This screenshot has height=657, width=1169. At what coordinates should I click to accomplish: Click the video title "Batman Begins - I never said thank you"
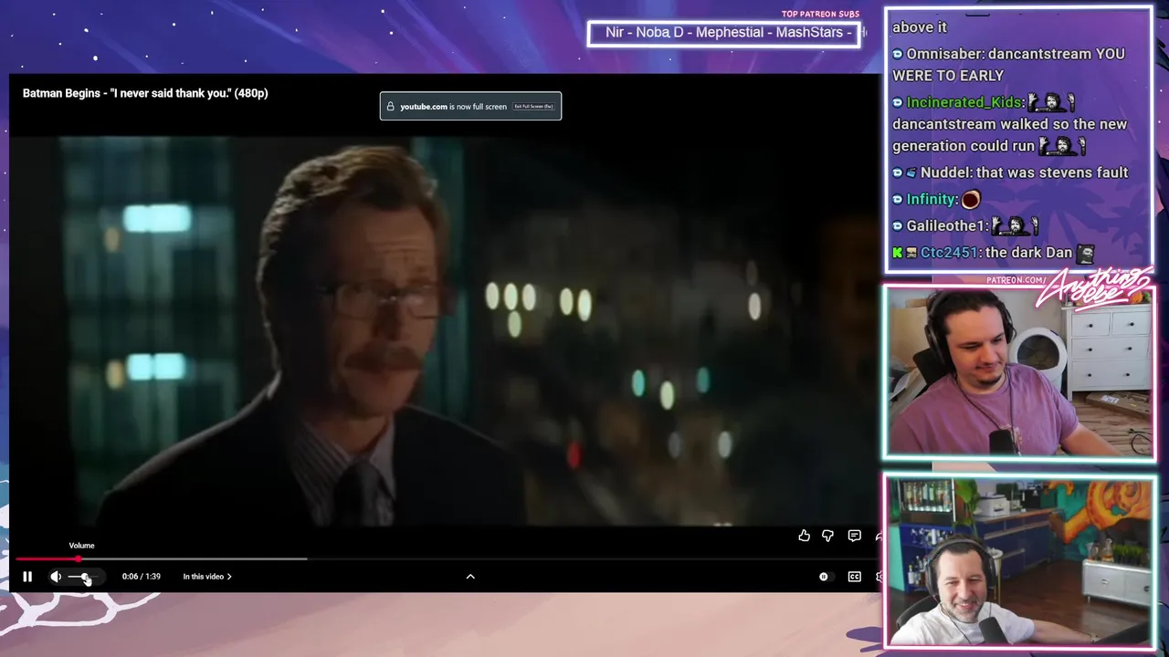(x=145, y=93)
